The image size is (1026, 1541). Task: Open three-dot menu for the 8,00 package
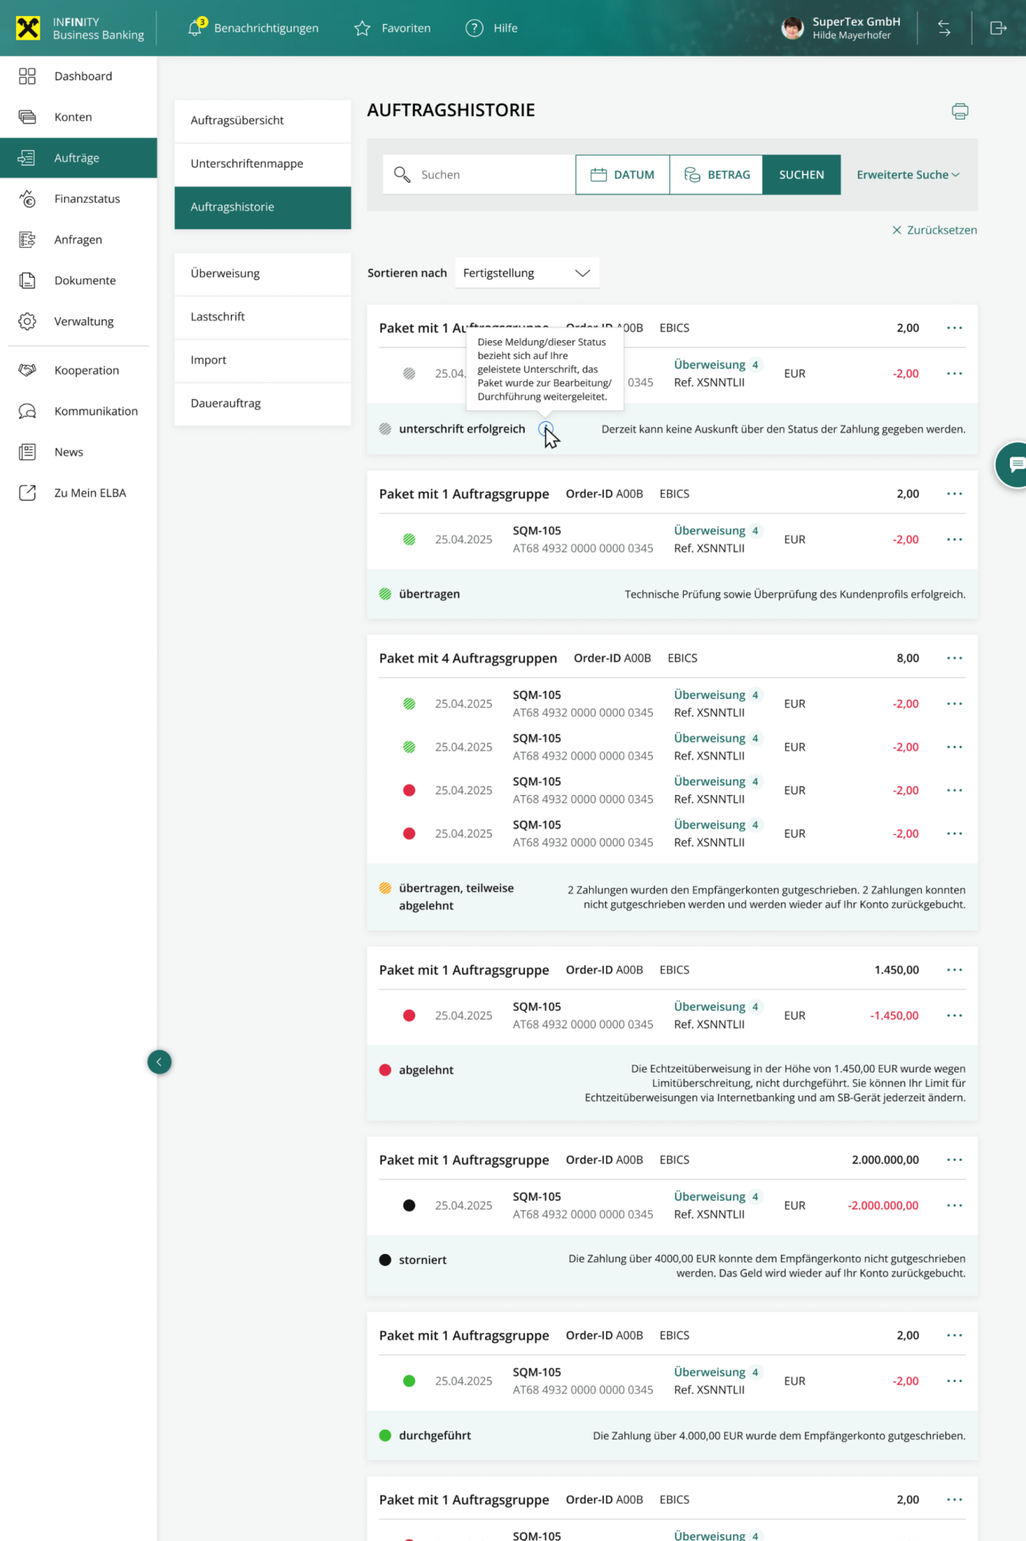953,658
